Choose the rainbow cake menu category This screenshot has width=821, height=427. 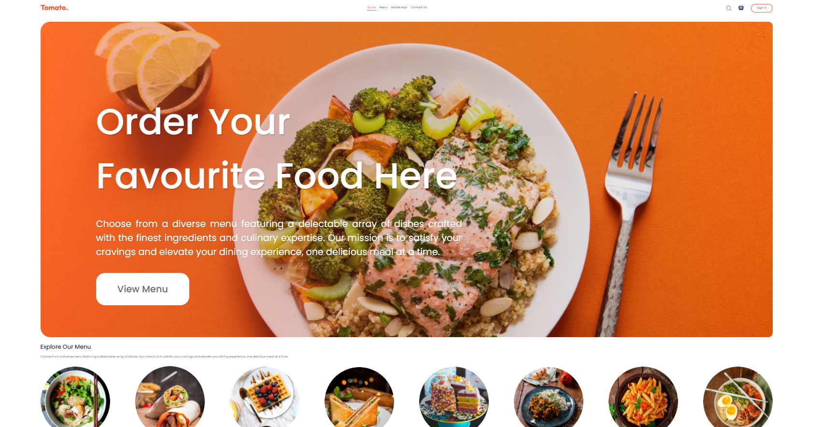(454, 397)
